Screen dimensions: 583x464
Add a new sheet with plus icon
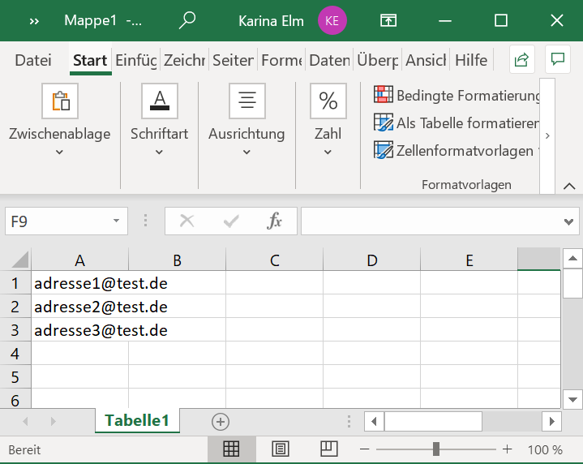(x=221, y=422)
